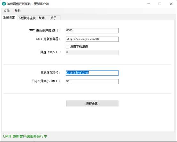This screenshot has width=177, height=142.
Task: Click the 启用下载限速 checkbox label
Action: coord(79,47)
